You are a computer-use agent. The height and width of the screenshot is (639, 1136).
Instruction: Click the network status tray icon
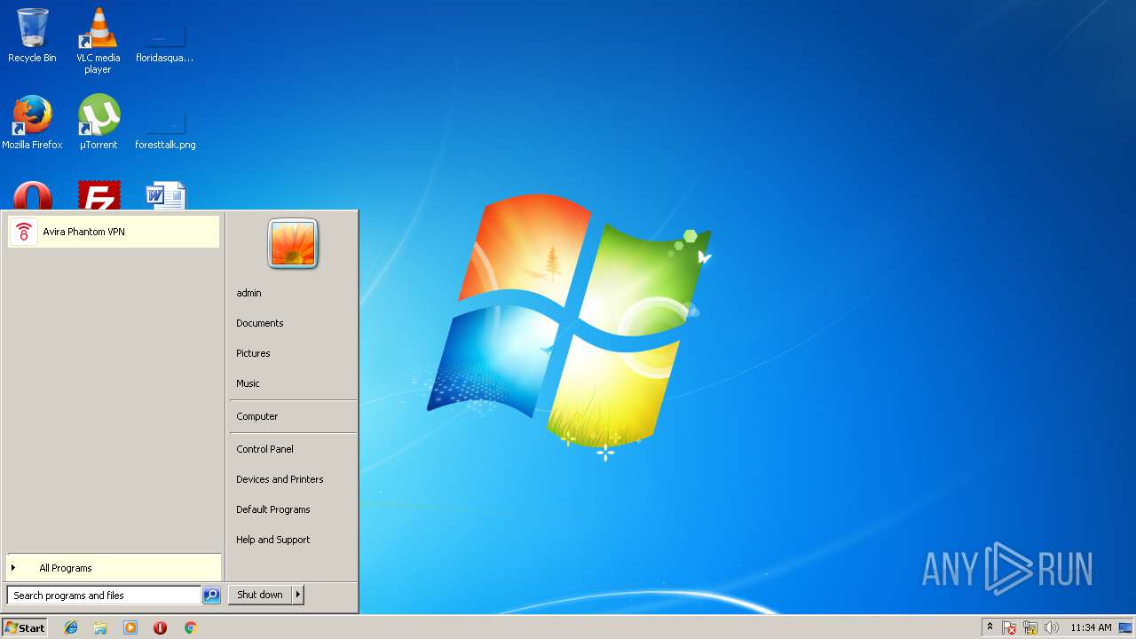1030,627
